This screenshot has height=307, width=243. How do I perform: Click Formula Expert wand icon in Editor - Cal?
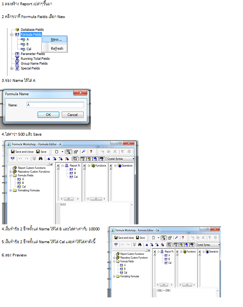tap(177, 238)
